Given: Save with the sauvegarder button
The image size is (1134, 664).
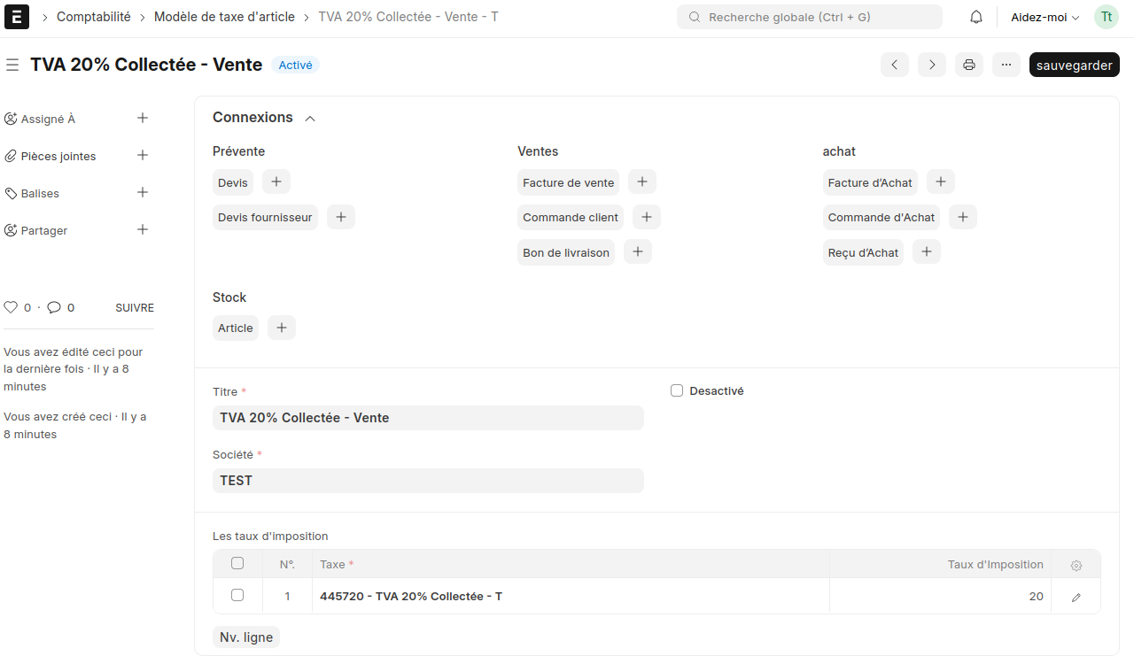Looking at the screenshot, I should [x=1075, y=65].
